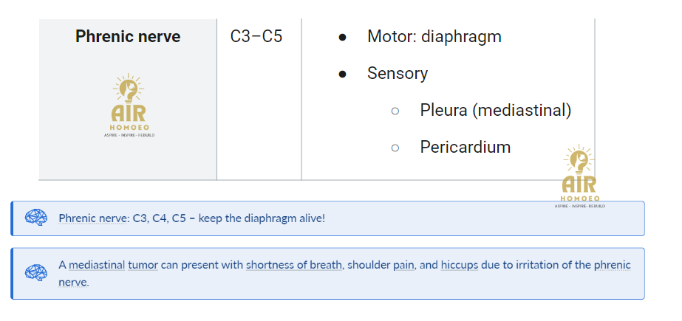Click the 'hiccups' underlined term
This screenshot has height=321, width=682.
click(x=460, y=265)
